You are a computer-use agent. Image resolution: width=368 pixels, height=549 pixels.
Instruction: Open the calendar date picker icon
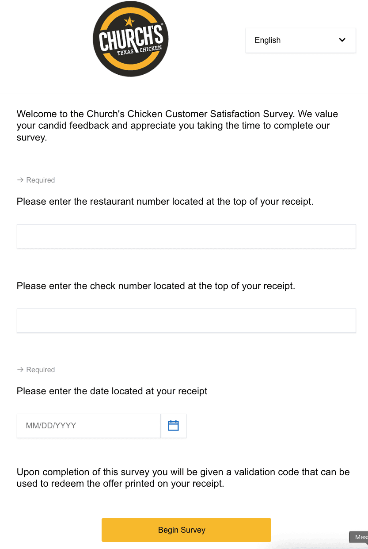173,426
